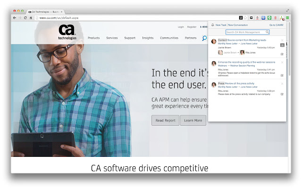
Task: Open the Services menu
Action: 112,38
